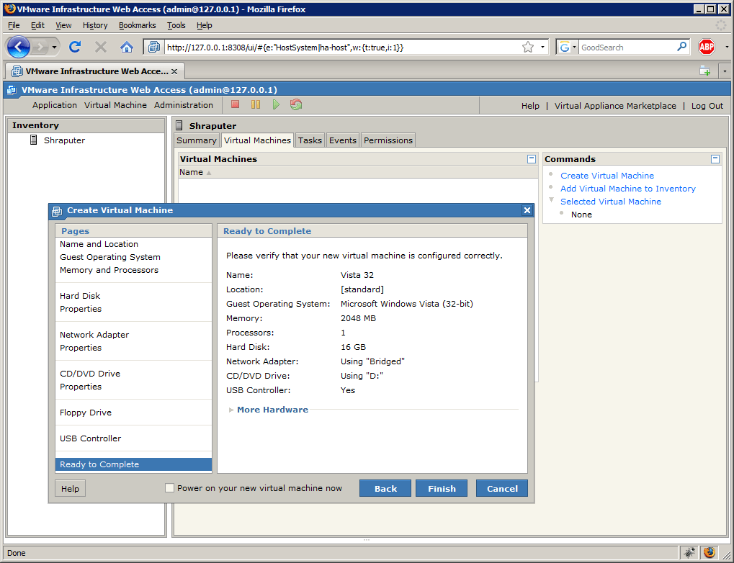Viewport: 734px width, 563px height.
Task: Collapse the Commands panel
Action: pos(715,159)
